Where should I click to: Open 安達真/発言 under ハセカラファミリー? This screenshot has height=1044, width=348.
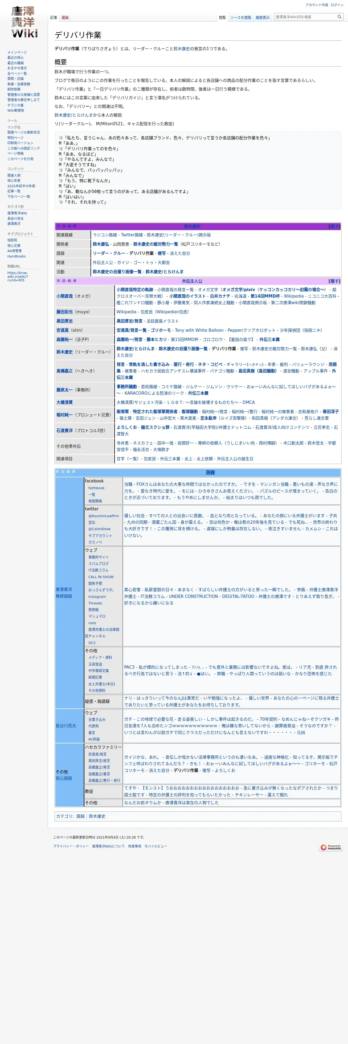click(x=98, y=754)
